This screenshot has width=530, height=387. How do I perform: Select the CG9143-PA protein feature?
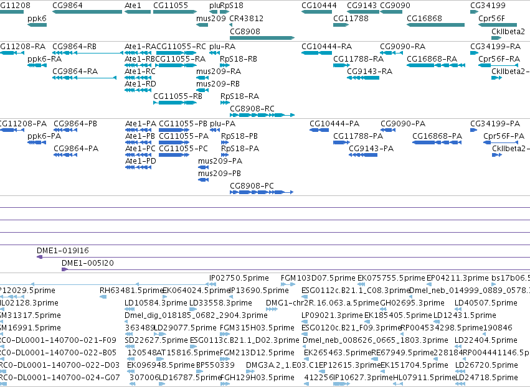click(363, 155)
